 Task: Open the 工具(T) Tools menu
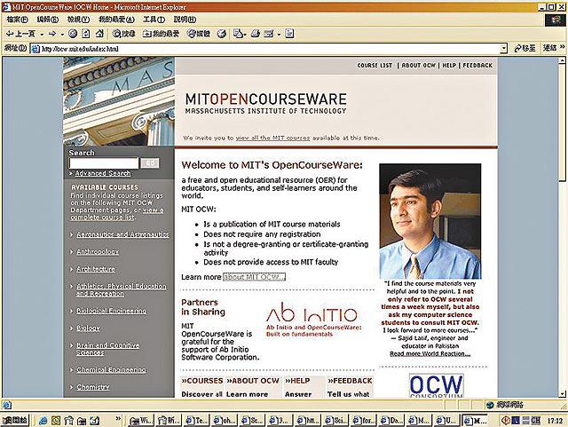coord(154,20)
